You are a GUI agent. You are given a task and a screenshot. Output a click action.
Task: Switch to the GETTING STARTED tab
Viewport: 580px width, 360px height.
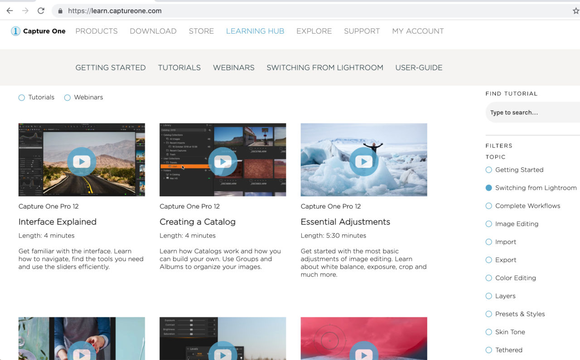click(111, 68)
